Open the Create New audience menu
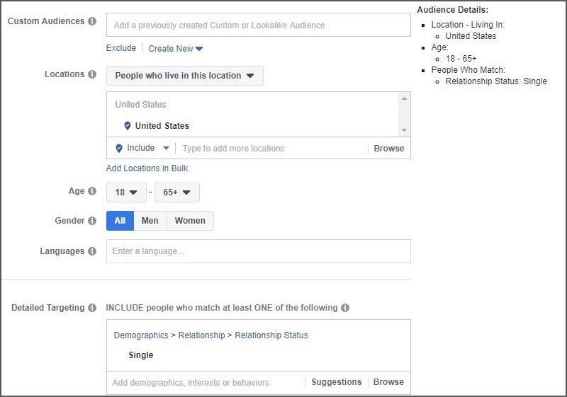The width and height of the screenshot is (567, 397). (x=176, y=48)
